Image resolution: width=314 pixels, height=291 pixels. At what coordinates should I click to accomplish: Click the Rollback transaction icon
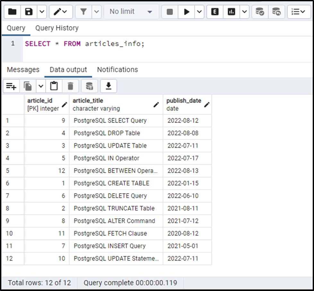click(x=276, y=12)
